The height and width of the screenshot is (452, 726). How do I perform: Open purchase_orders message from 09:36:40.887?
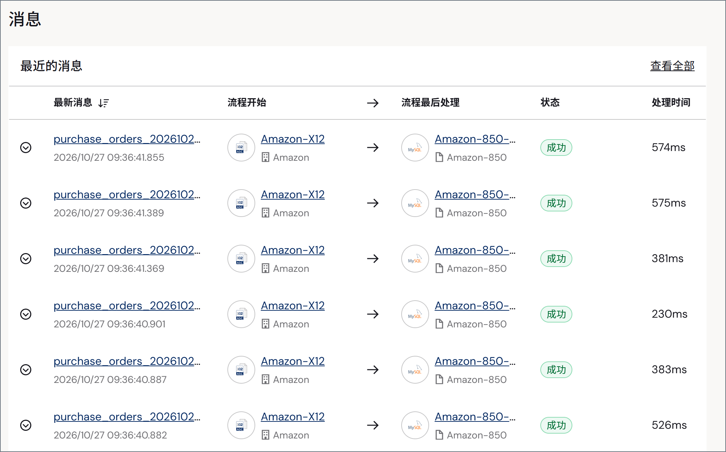tap(127, 361)
